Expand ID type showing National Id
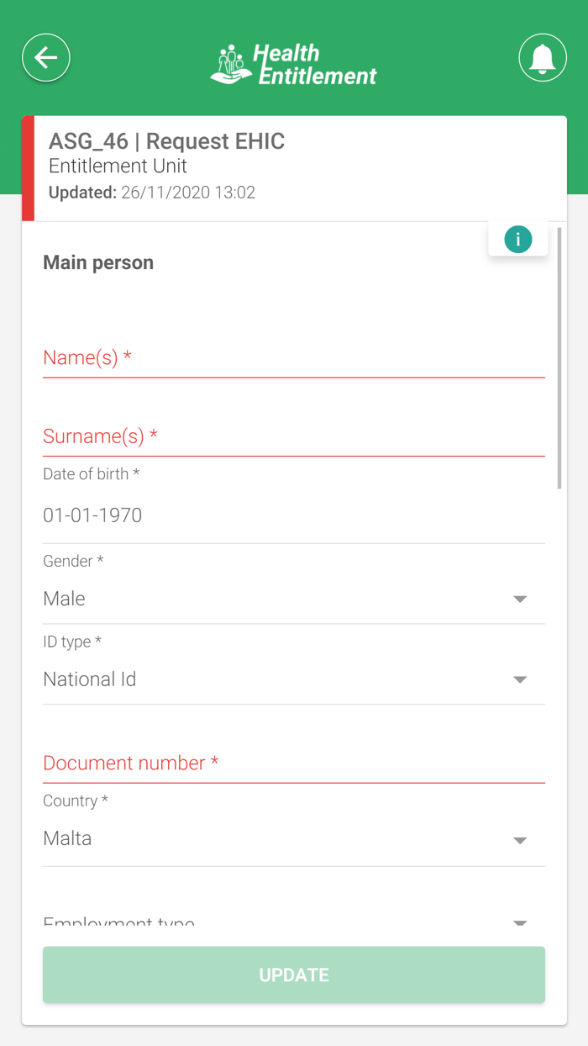Image resolution: width=588 pixels, height=1046 pixels. [x=277, y=679]
